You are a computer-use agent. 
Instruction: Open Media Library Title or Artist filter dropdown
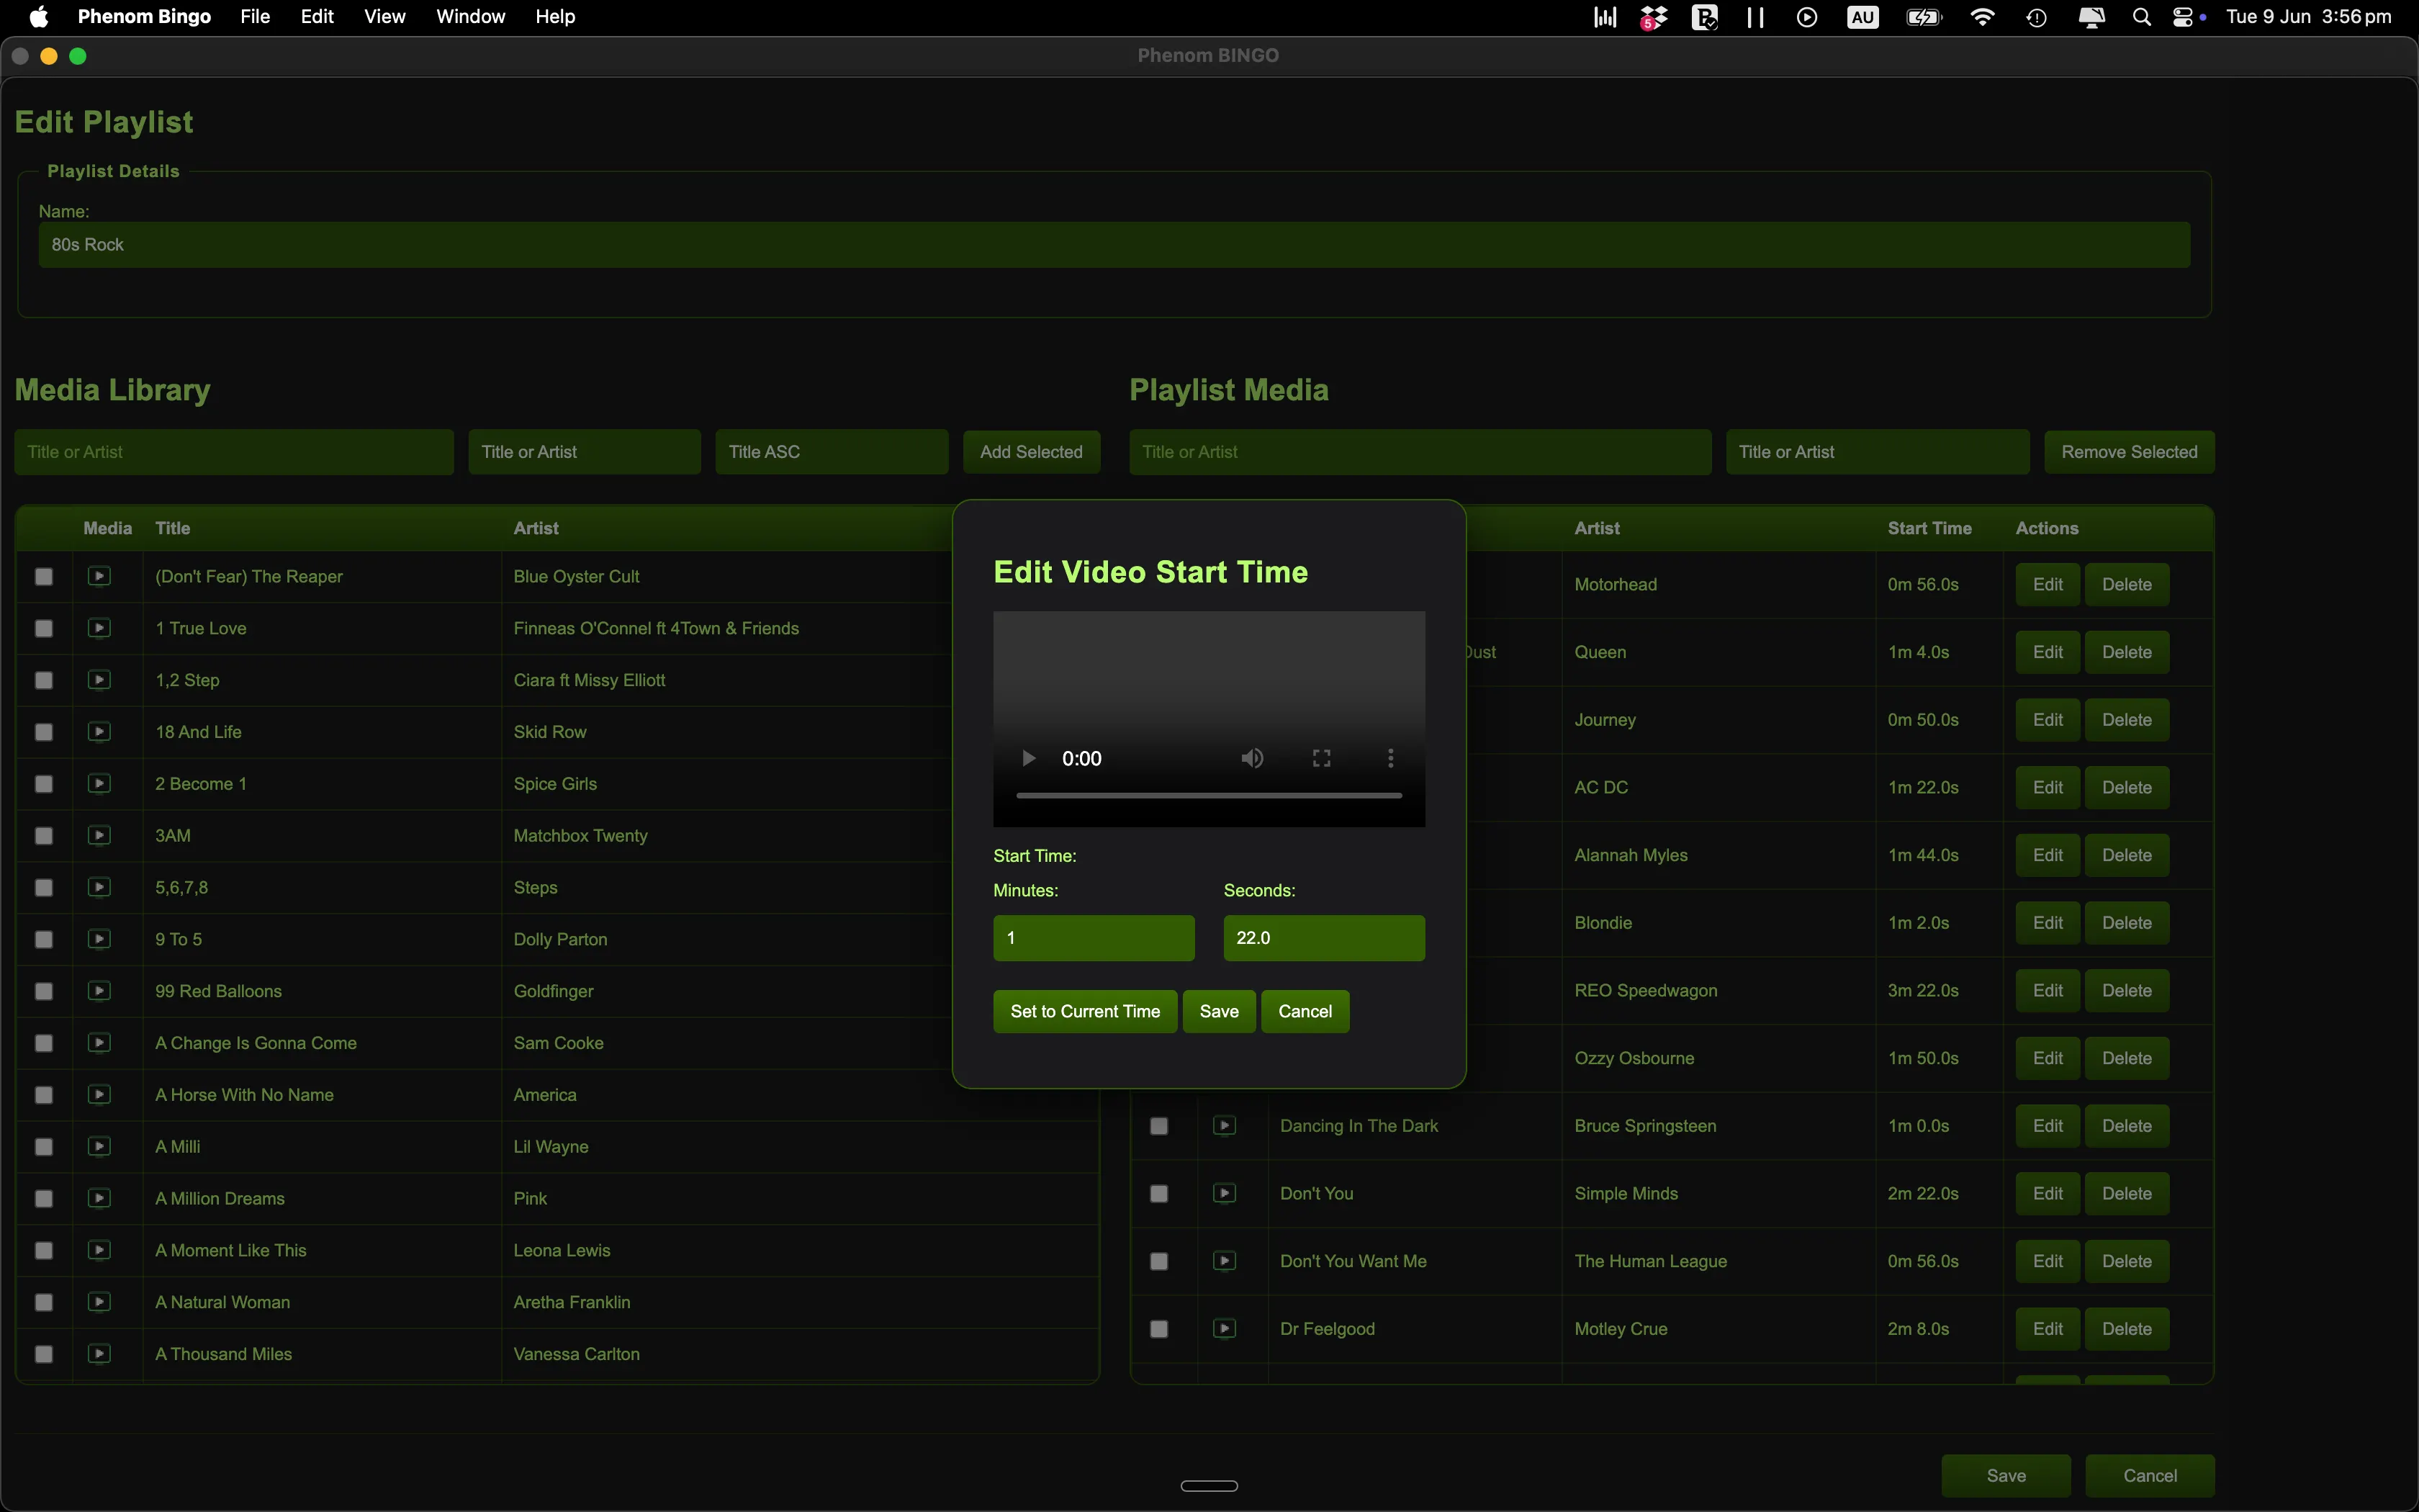[x=585, y=452]
